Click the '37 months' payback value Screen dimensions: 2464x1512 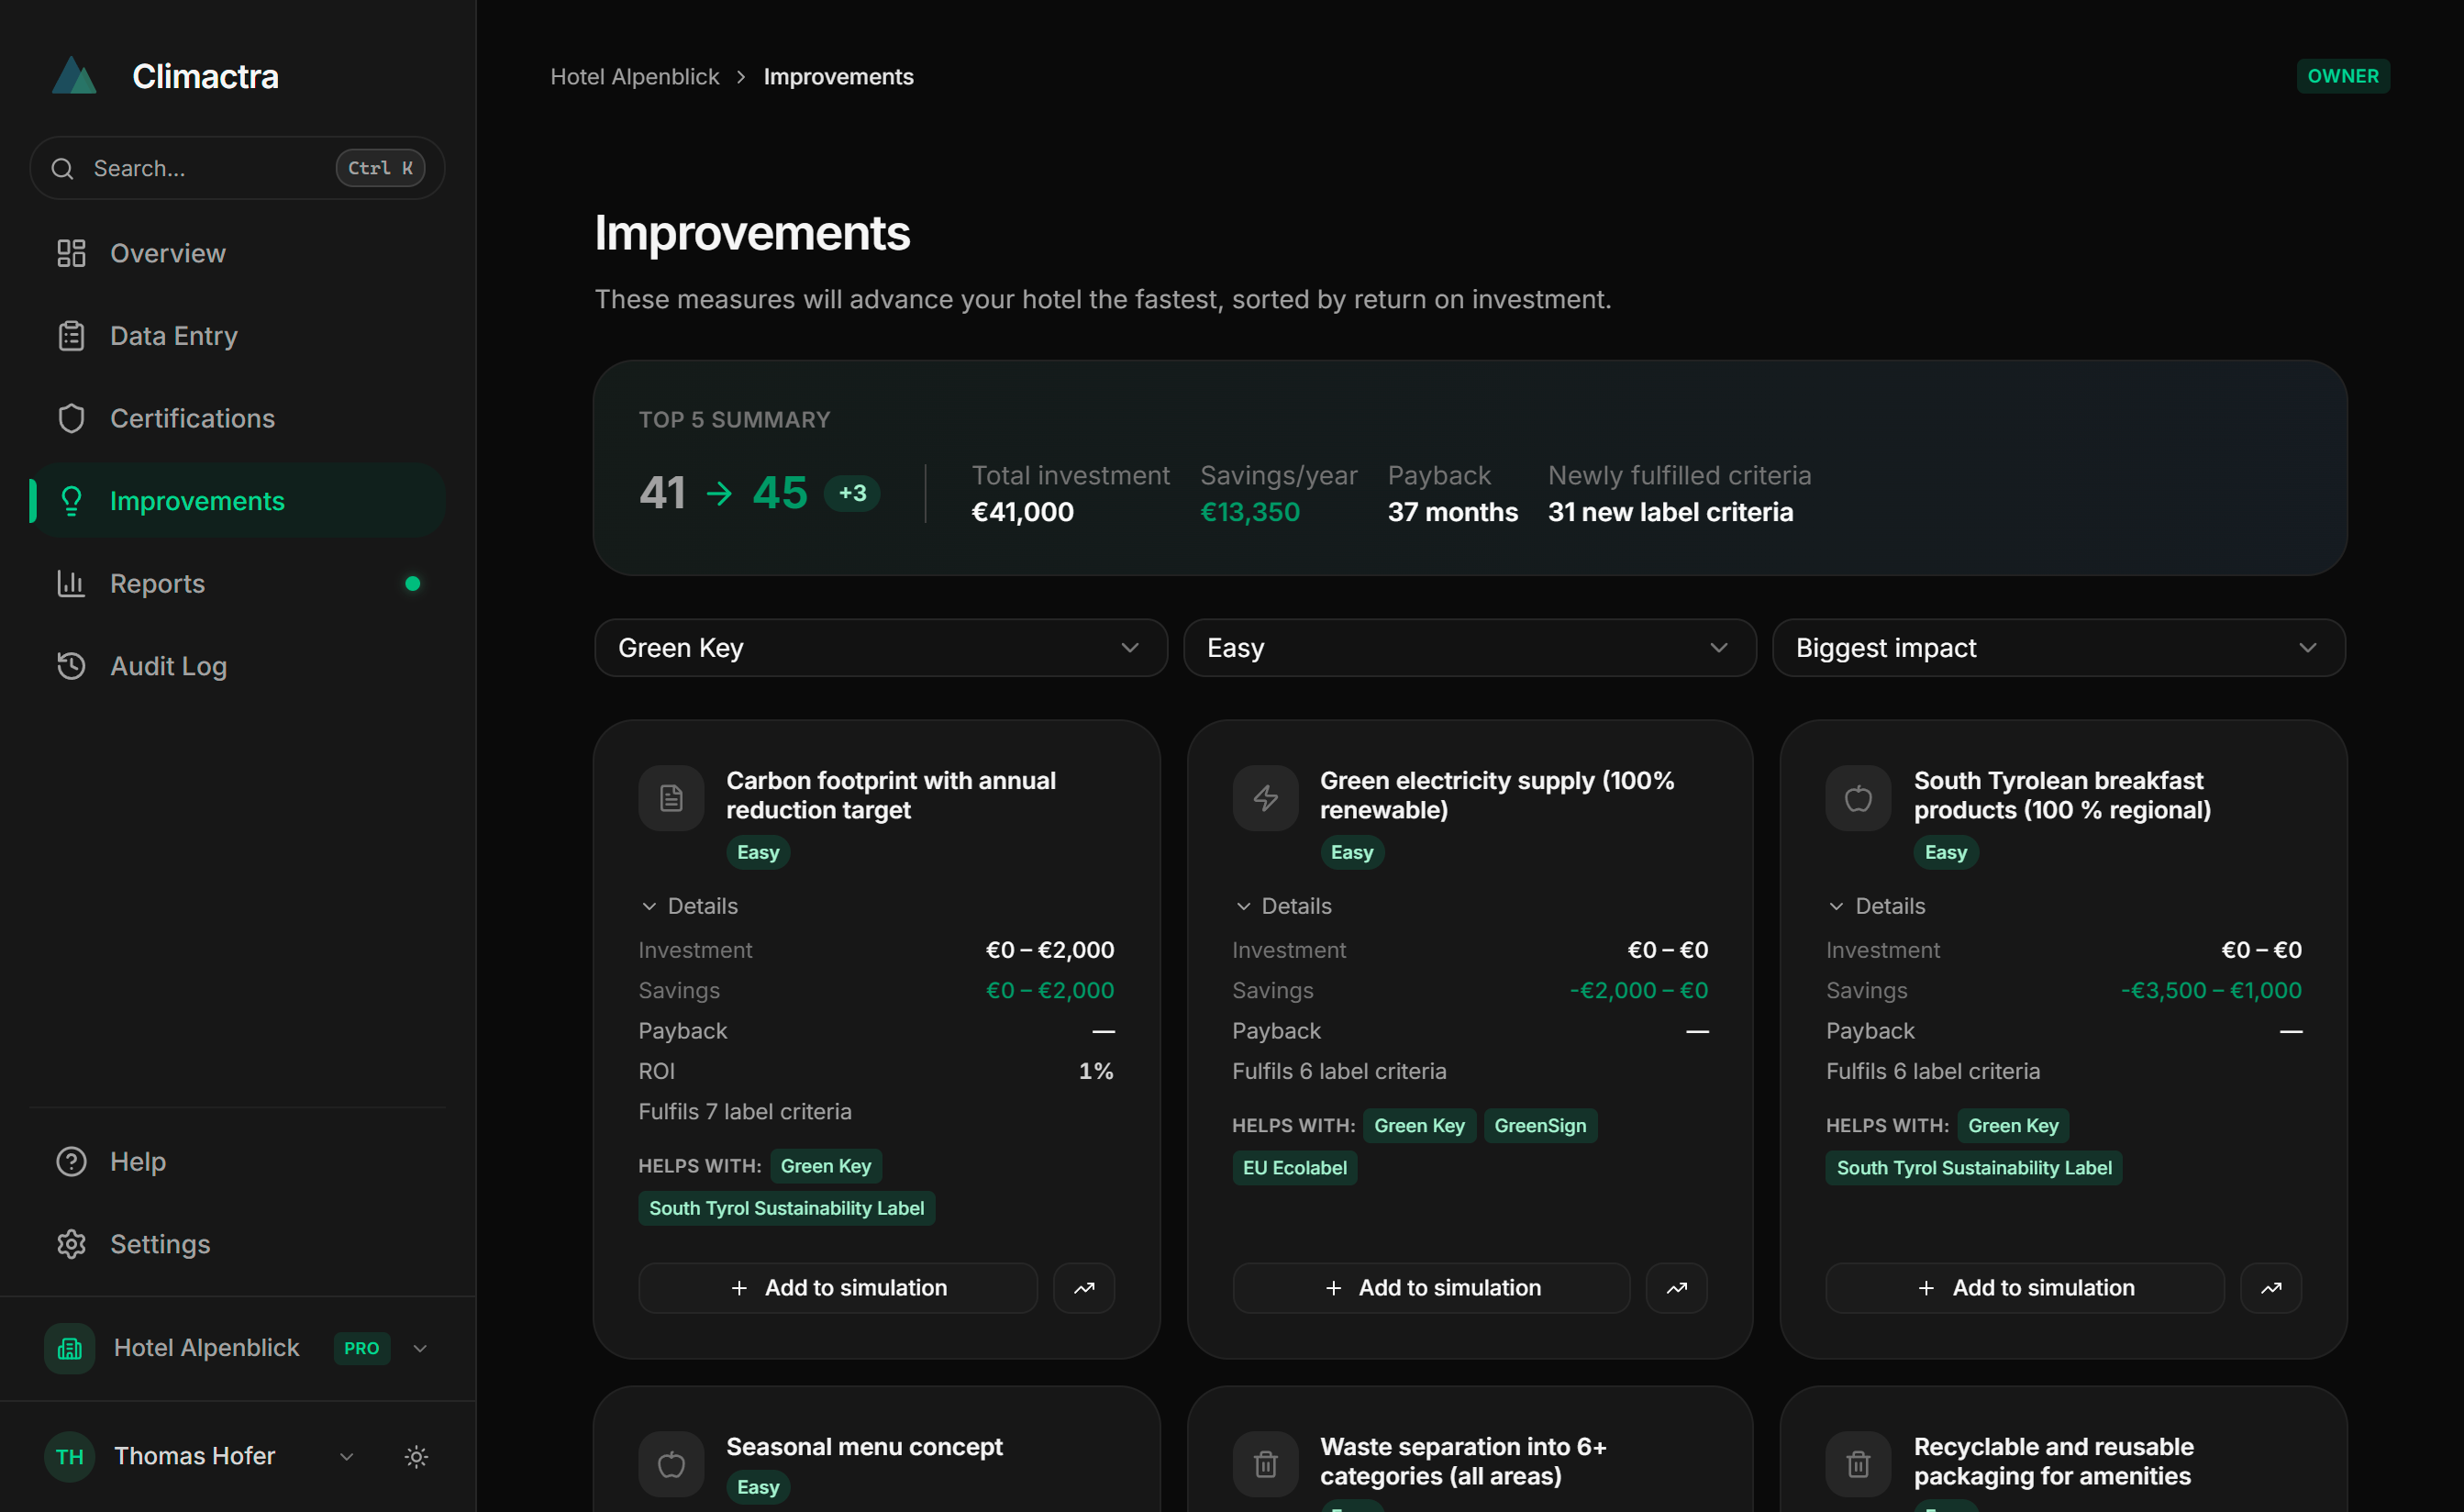pos(1452,512)
